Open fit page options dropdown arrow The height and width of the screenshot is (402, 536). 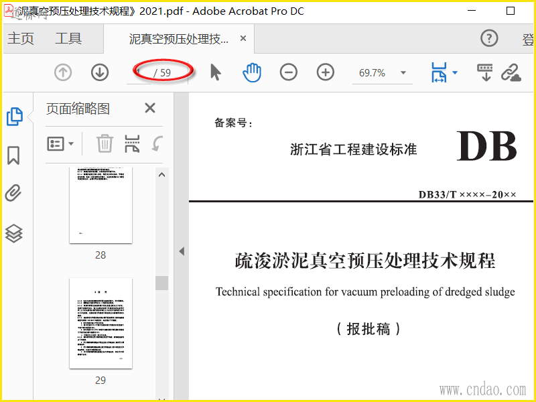pyautogui.click(x=455, y=72)
